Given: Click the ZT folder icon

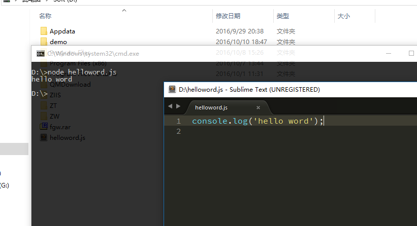Looking at the screenshot, I should point(44,105).
